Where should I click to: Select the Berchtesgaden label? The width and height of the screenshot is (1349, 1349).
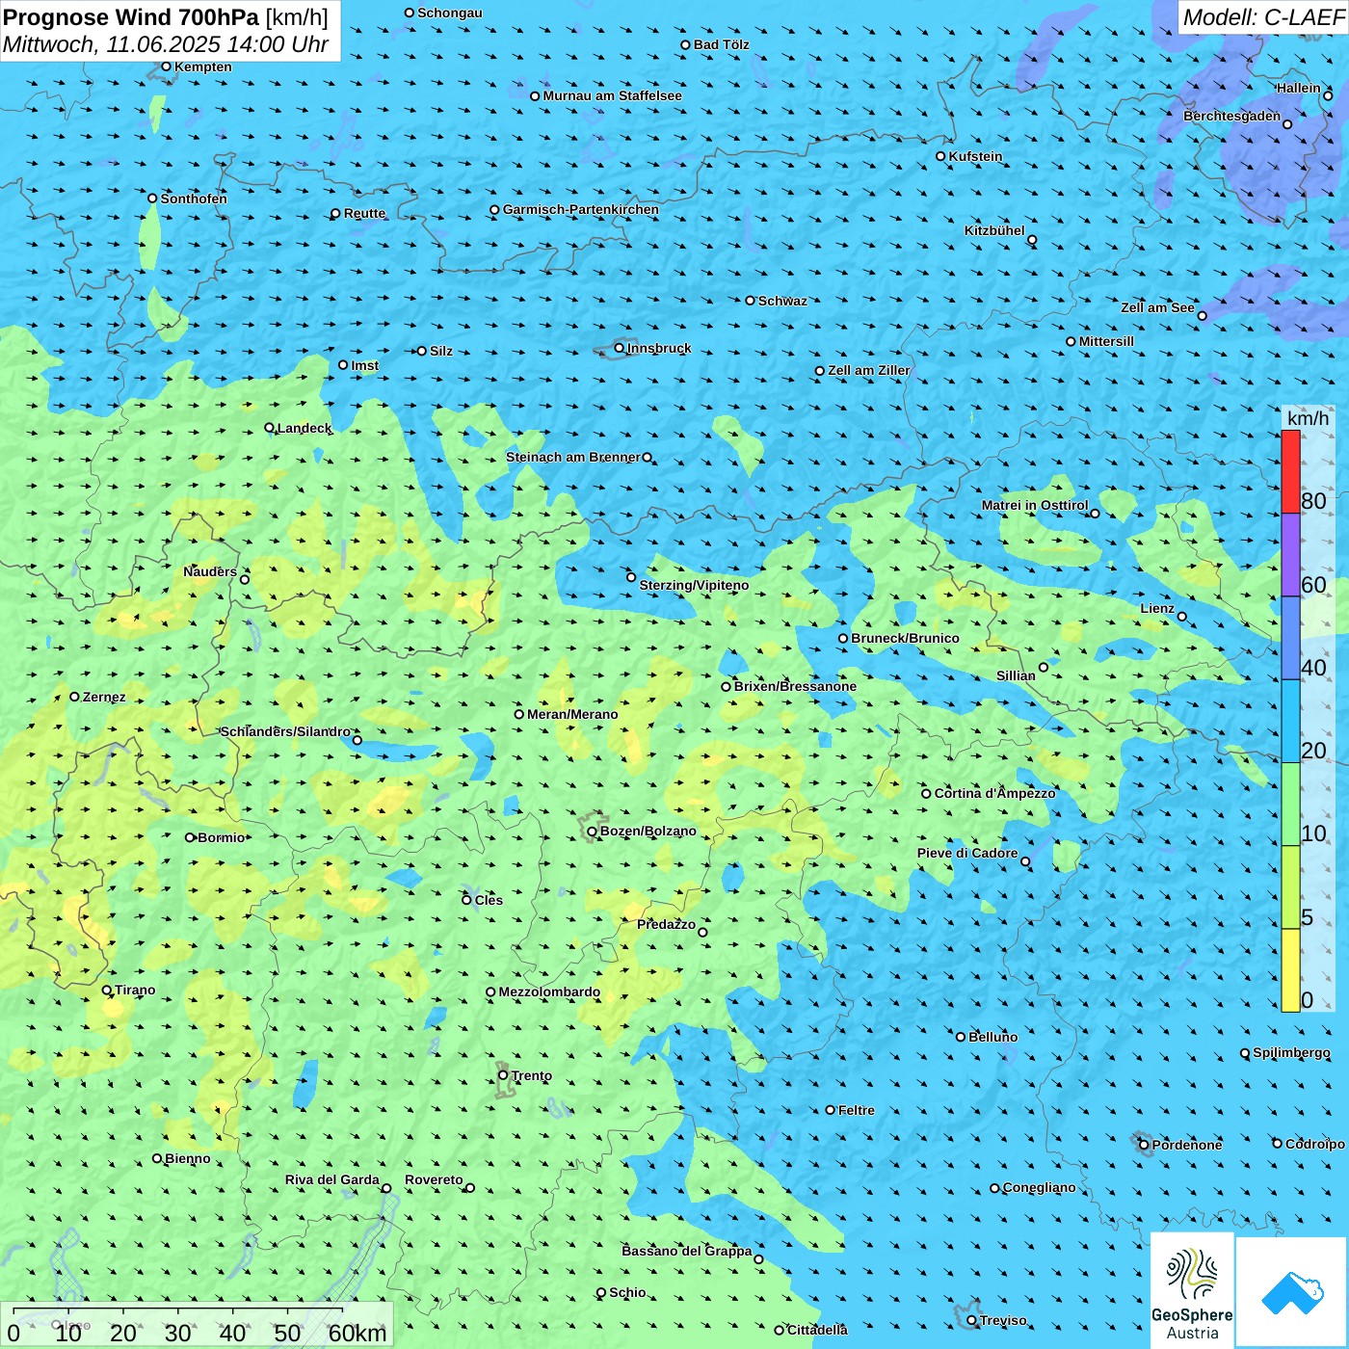click(x=1231, y=116)
